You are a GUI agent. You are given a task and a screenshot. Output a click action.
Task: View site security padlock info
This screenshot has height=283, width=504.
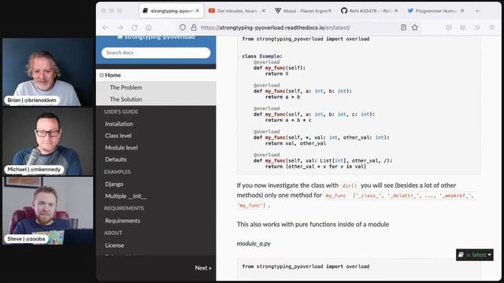[194, 28]
